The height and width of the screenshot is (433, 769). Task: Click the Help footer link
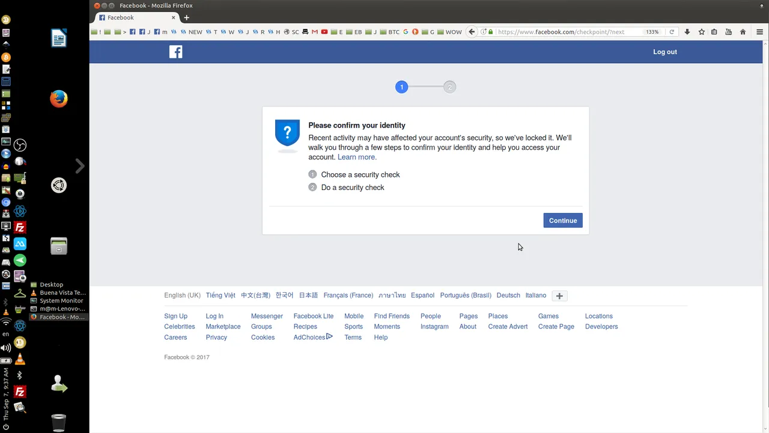tap(380, 337)
